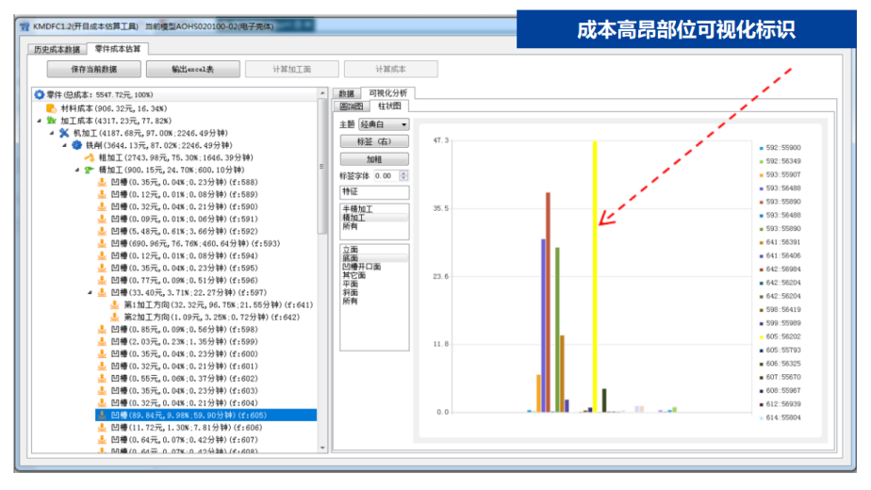Screen dimensions: 871x490
Task: Click the green 精加工 tool icon
Action: (90, 170)
